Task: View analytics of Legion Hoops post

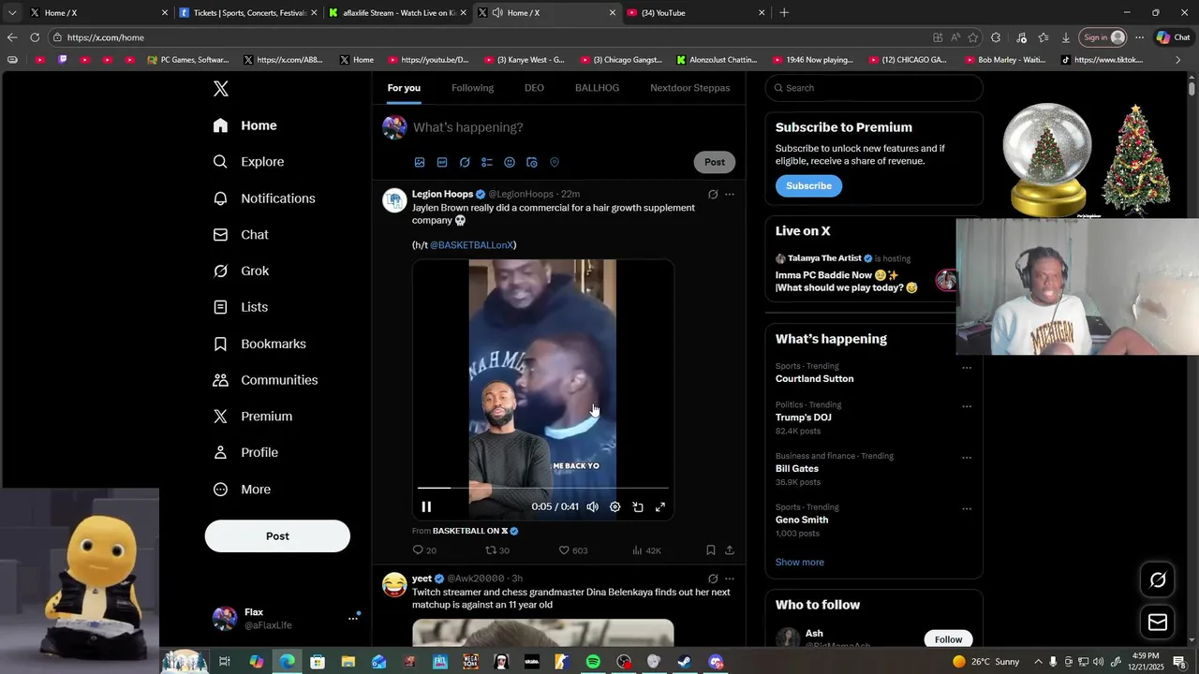Action: pyautogui.click(x=647, y=550)
